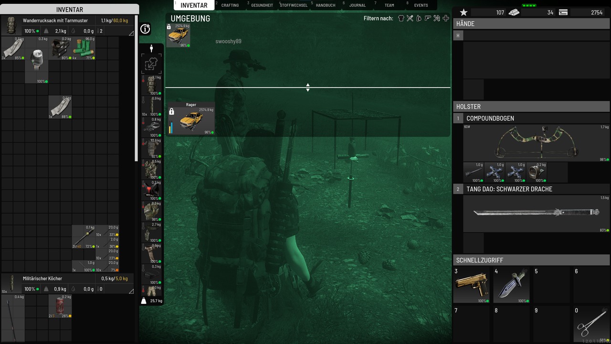The height and width of the screenshot is (344, 611).
Task: Select surgical scissors in quick slot 0
Action: (591, 325)
